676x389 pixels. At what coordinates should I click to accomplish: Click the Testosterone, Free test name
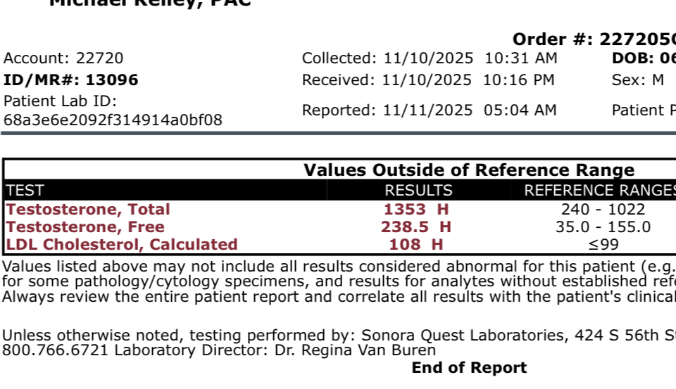85,227
